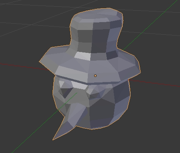The height and width of the screenshot is (153, 180).
Task: Click the red X axis line right of model
Action: 154,83
